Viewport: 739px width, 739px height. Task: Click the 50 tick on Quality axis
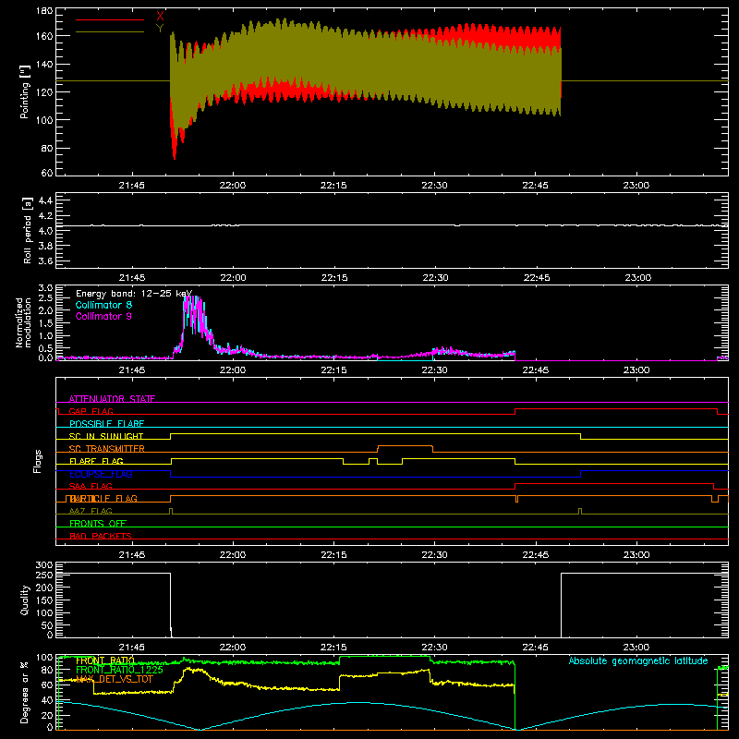(x=47, y=625)
